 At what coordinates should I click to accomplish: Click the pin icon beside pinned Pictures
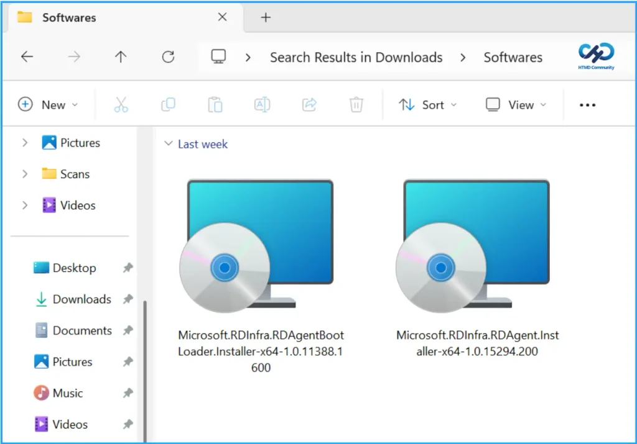[128, 361]
